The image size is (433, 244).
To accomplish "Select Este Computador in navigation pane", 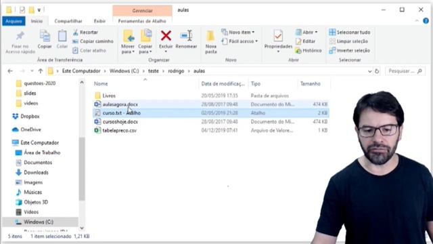I will (39, 143).
